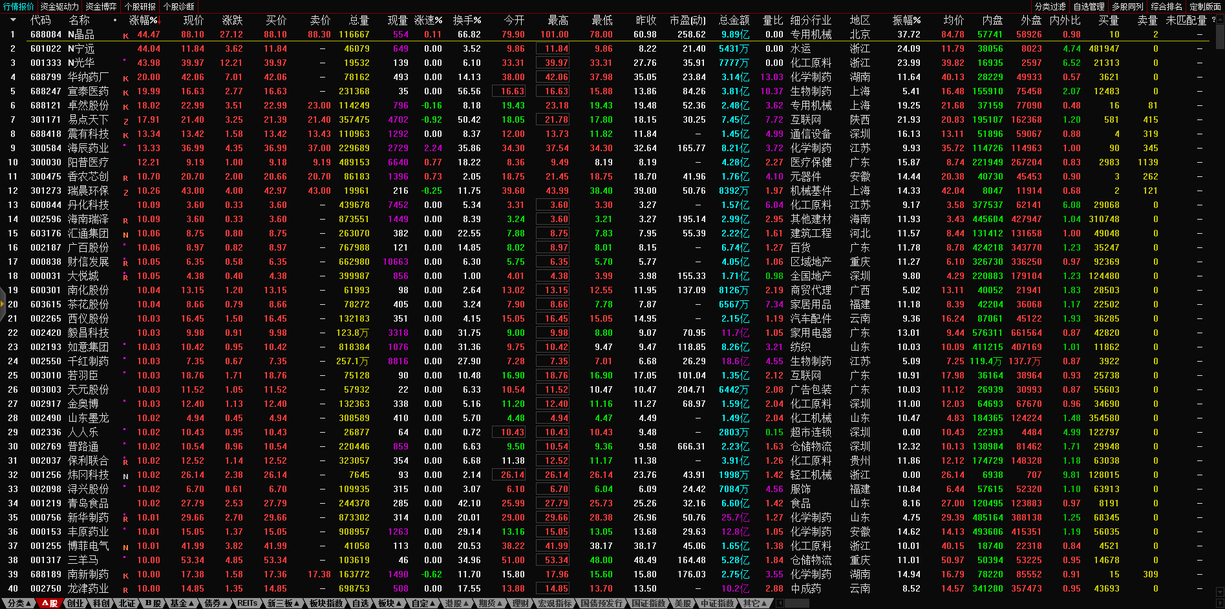Click the Z marker beside 易点天下
Image resolution: width=1225 pixels, height=609 pixels.
[125, 121]
